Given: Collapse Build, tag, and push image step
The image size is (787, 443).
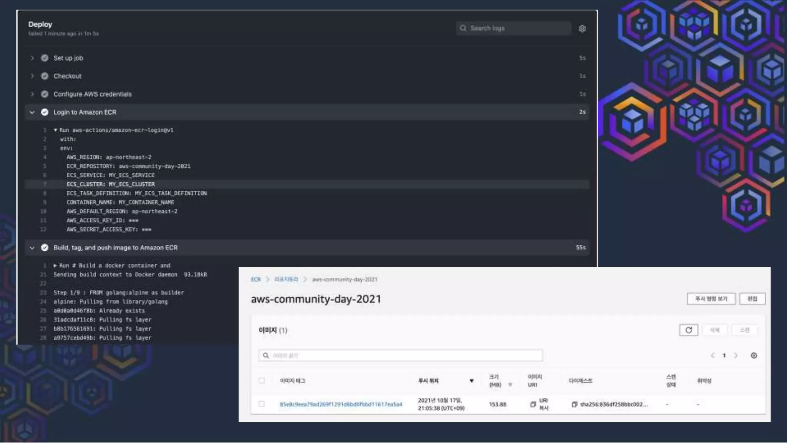Looking at the screenshot, I should (32, 248).
